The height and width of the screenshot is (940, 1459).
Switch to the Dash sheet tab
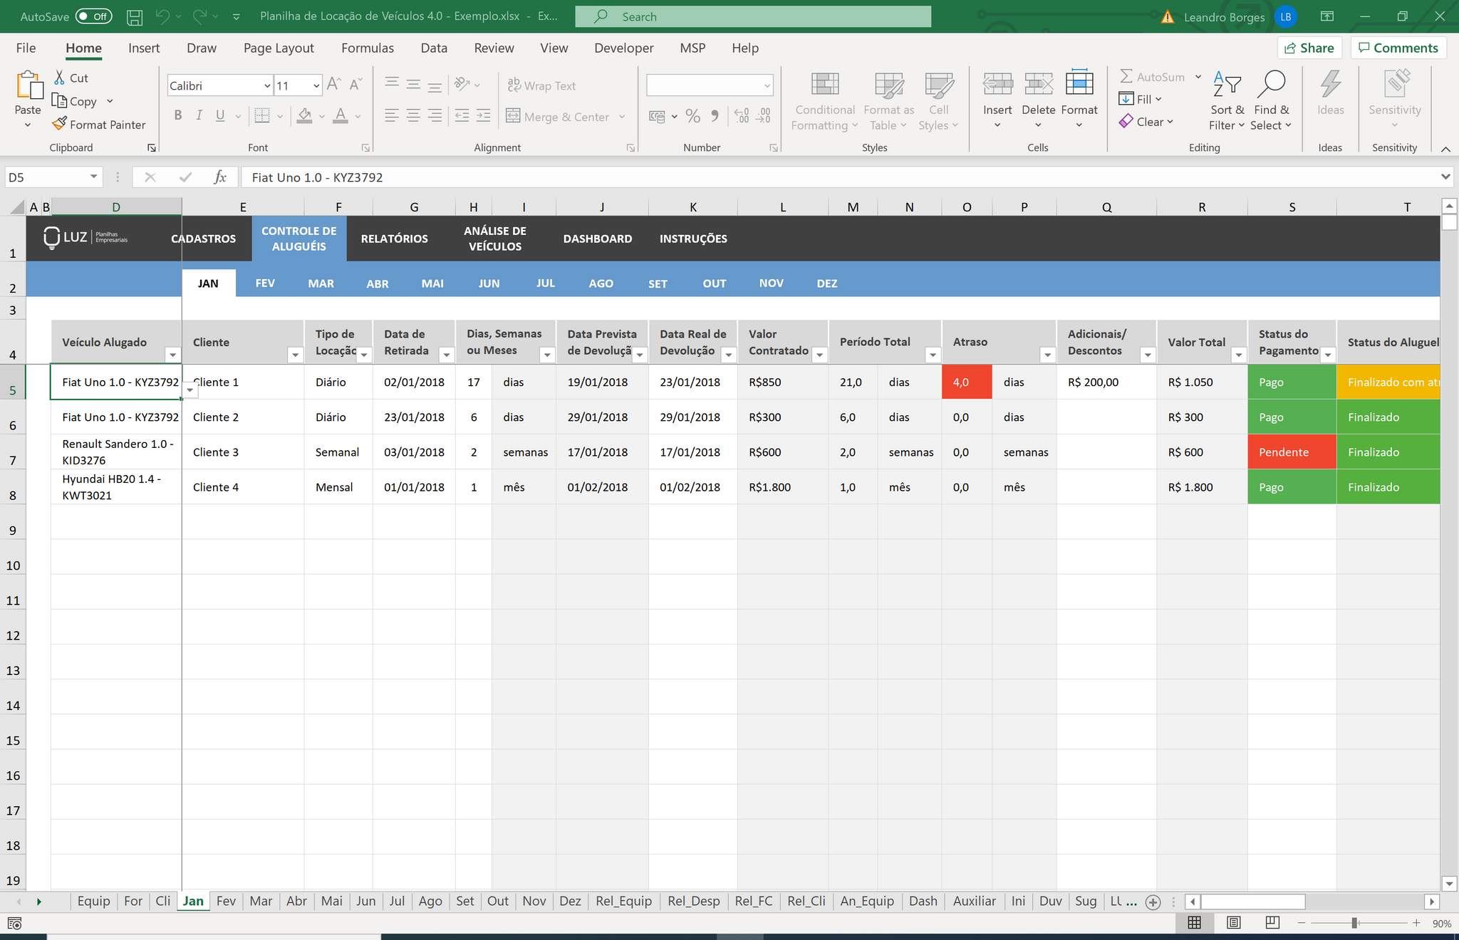click(x=923, y=901)
